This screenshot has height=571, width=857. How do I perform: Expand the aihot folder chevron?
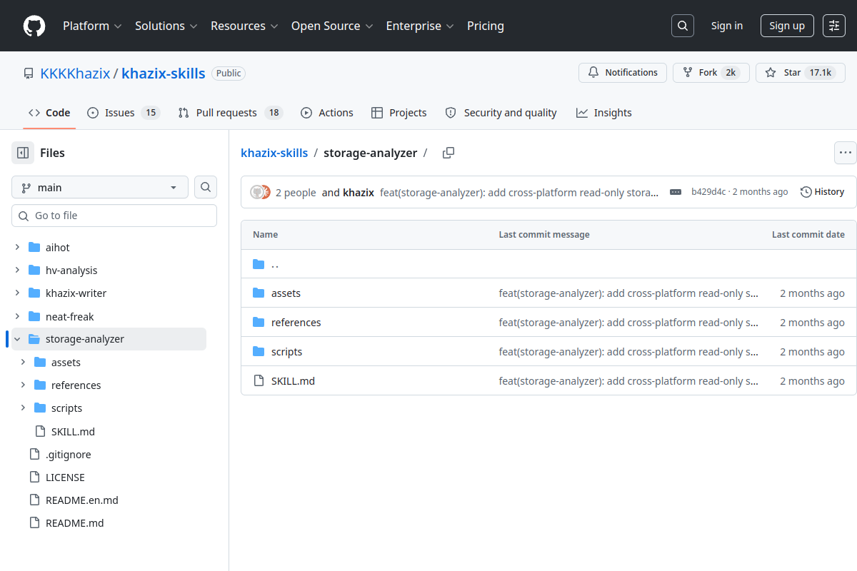pos(17,248)
